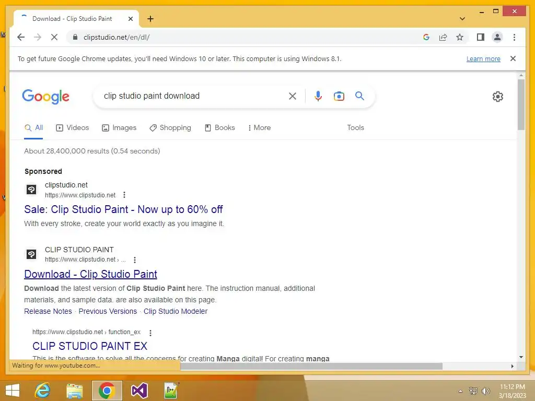Open the 60% off sale ad link
The width and height of the screenshot is (535, 401).
(123, 209)
